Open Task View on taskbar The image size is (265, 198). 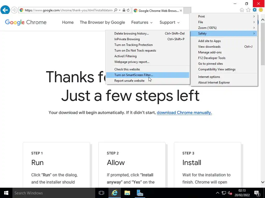[x=101, y=193]
